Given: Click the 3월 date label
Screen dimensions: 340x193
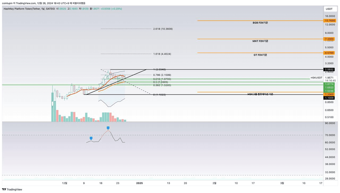Looking at the screenshot, I should click(x=282, y=183).
